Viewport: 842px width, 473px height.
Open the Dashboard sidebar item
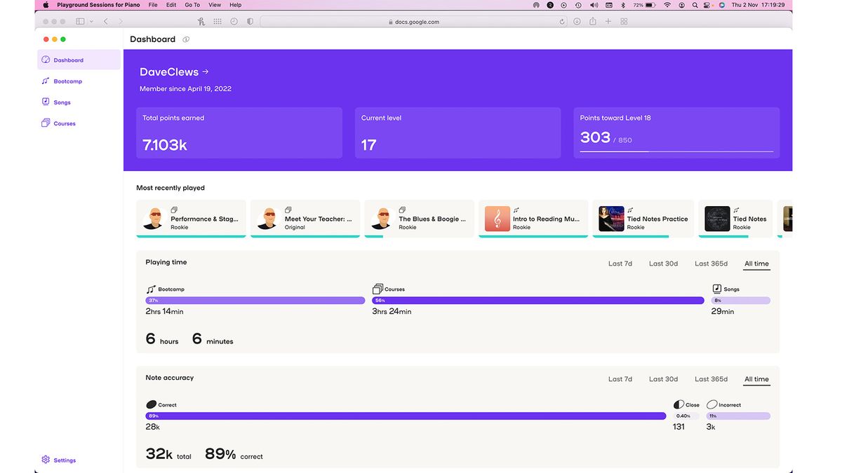click(79, 60)
